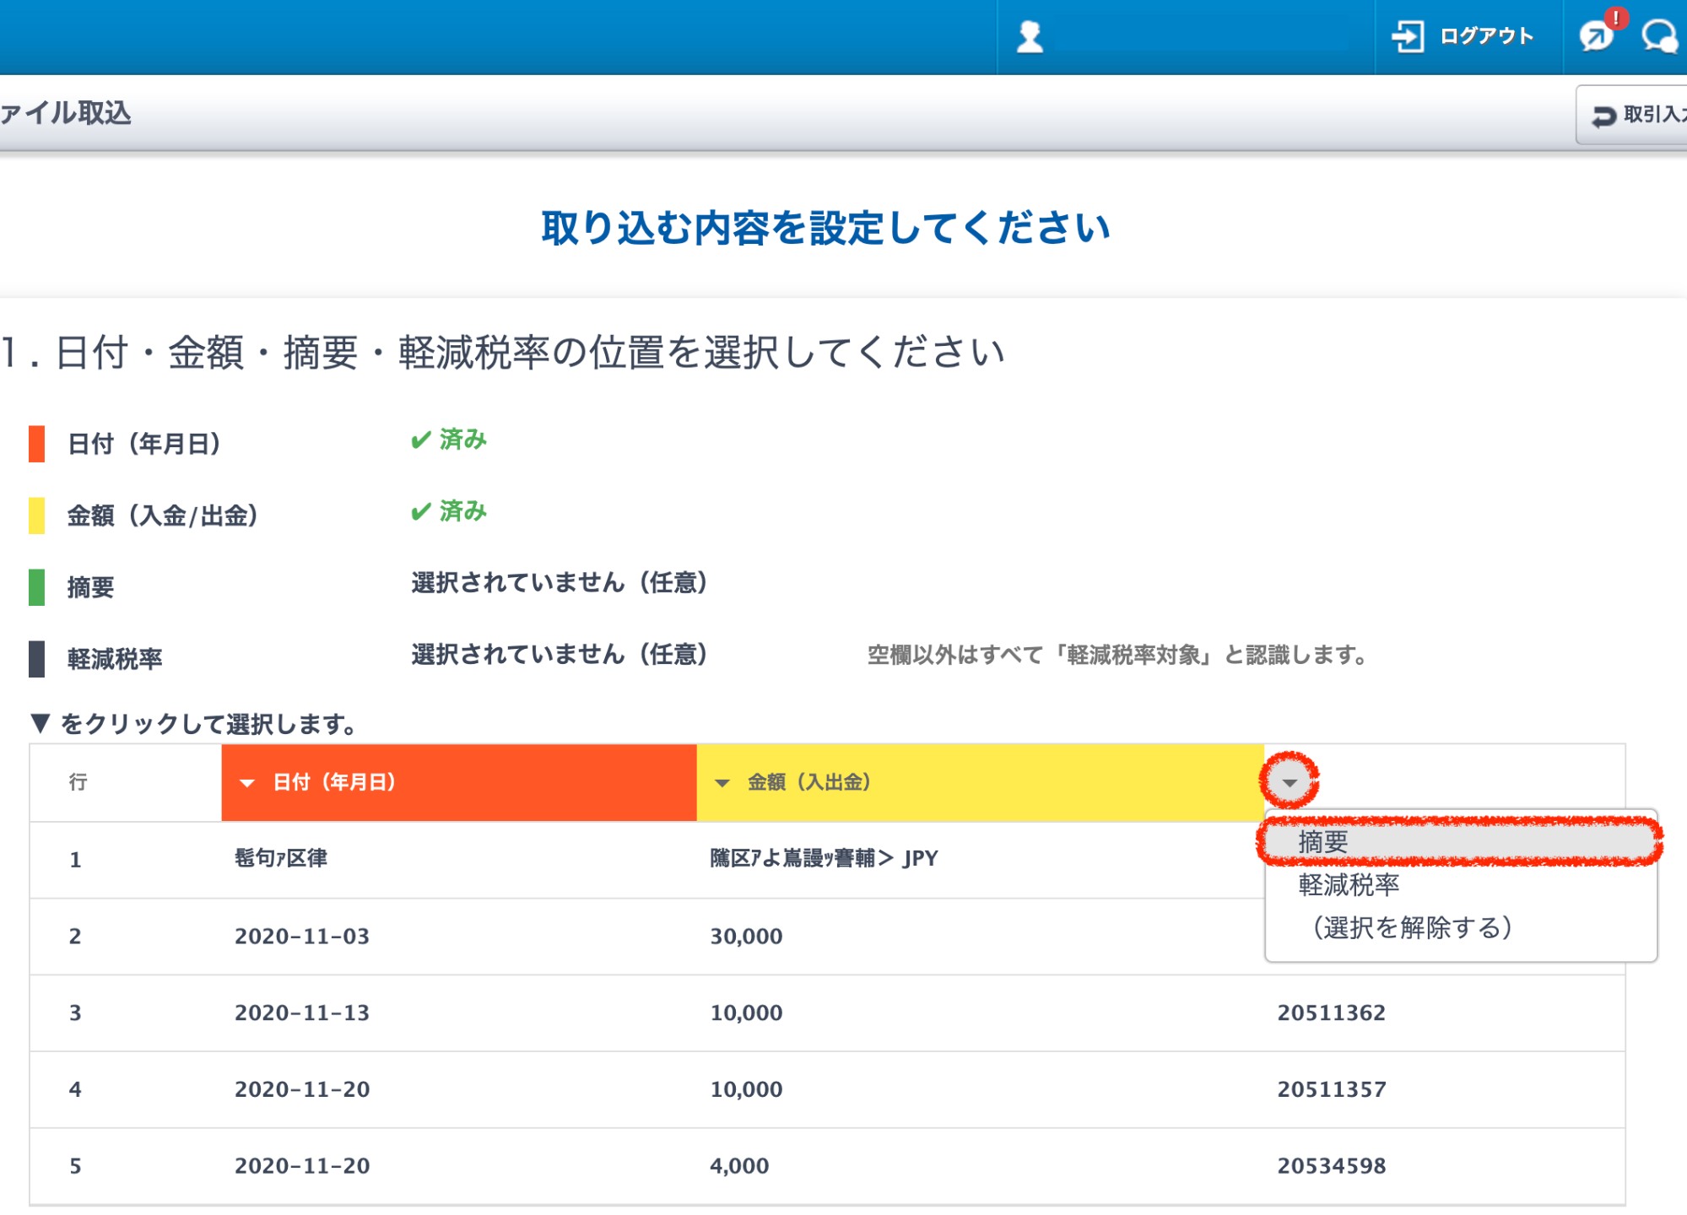Click the green checkmark beside 金額 済み
The image size is (1687, 1215).
pos(420,511)
